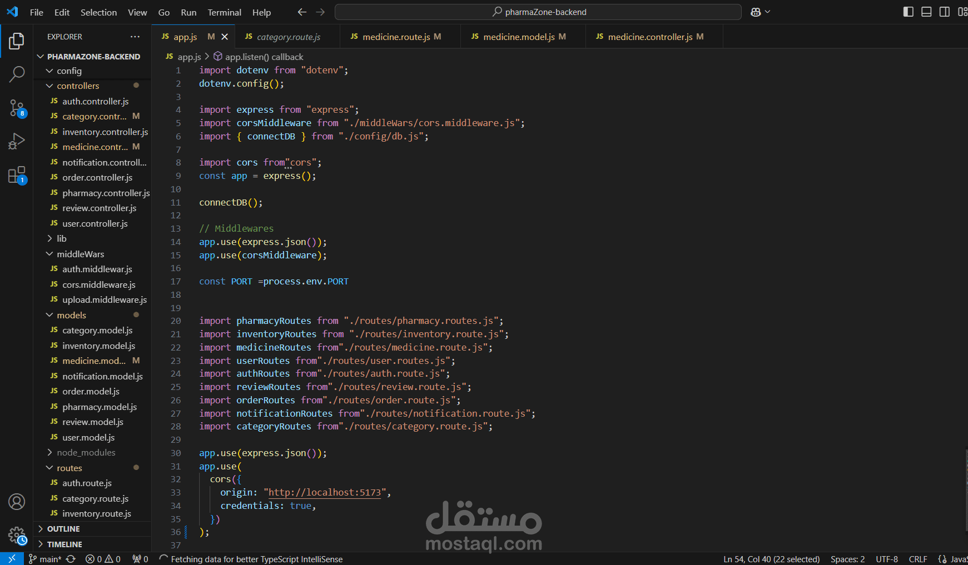Go forward with the navigation arrow
The width and height of the screenshot is (968, 565).
[320, 12]
